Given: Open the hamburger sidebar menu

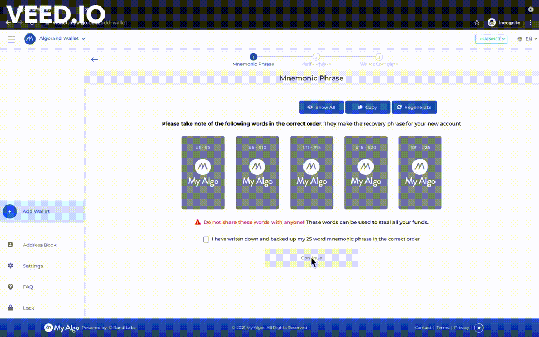Looking at the screenshot, I should [x=11, y=39].
